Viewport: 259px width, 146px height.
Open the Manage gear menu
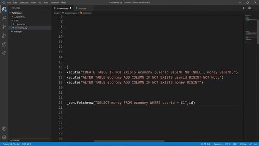pyautogui.click(x=4, y=137)
